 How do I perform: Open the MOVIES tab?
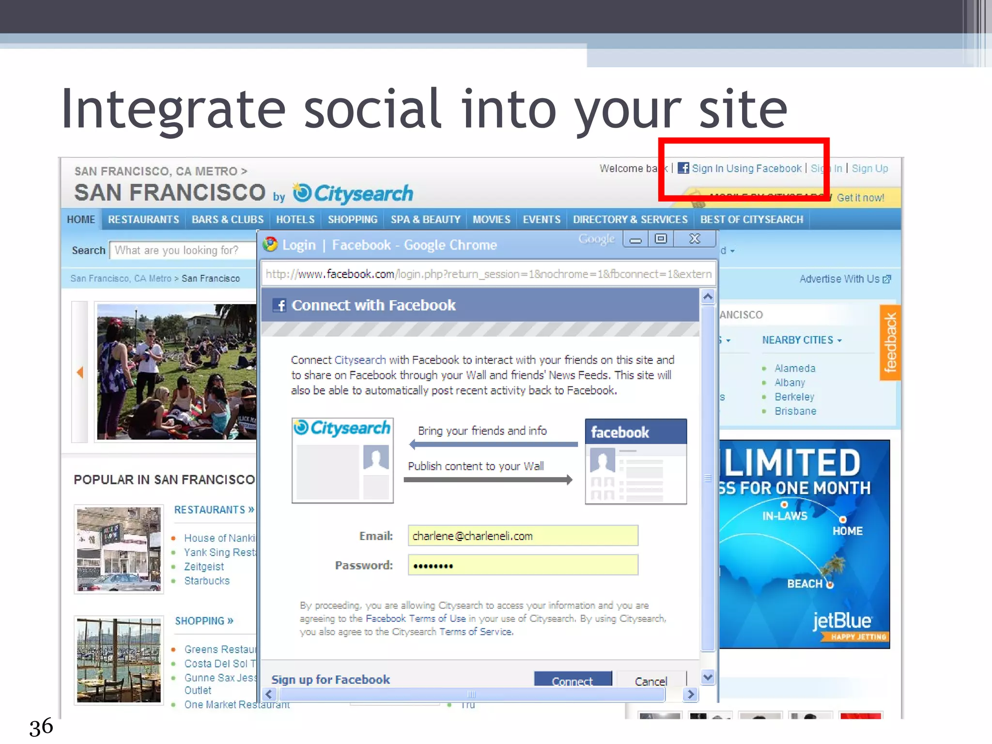pos(491,219)
